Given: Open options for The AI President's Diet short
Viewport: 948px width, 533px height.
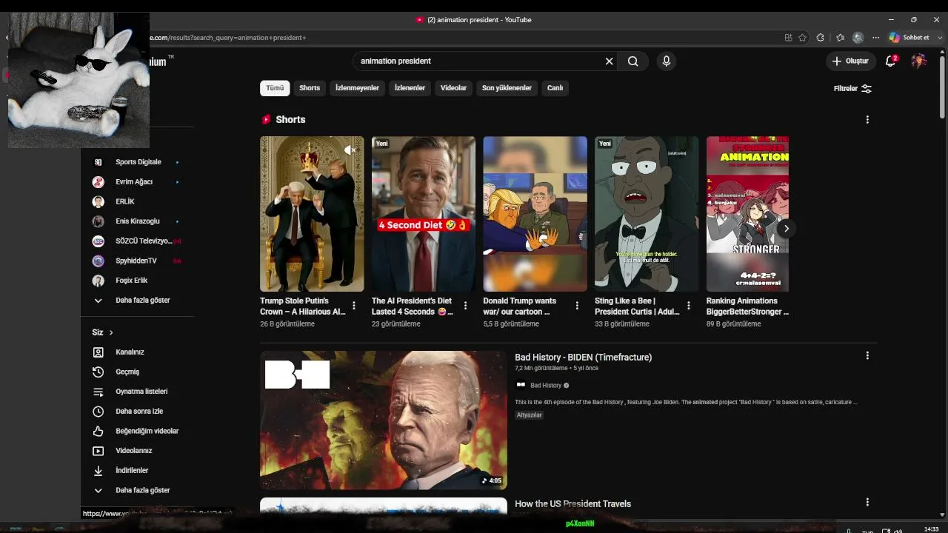Looking at the screenshot, I should (465, 305).
